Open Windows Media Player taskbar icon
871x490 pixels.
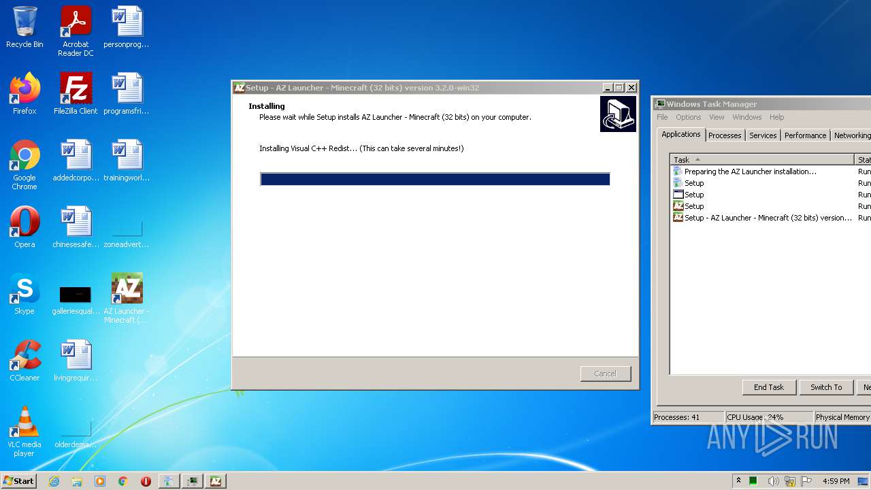click(100, 481)
